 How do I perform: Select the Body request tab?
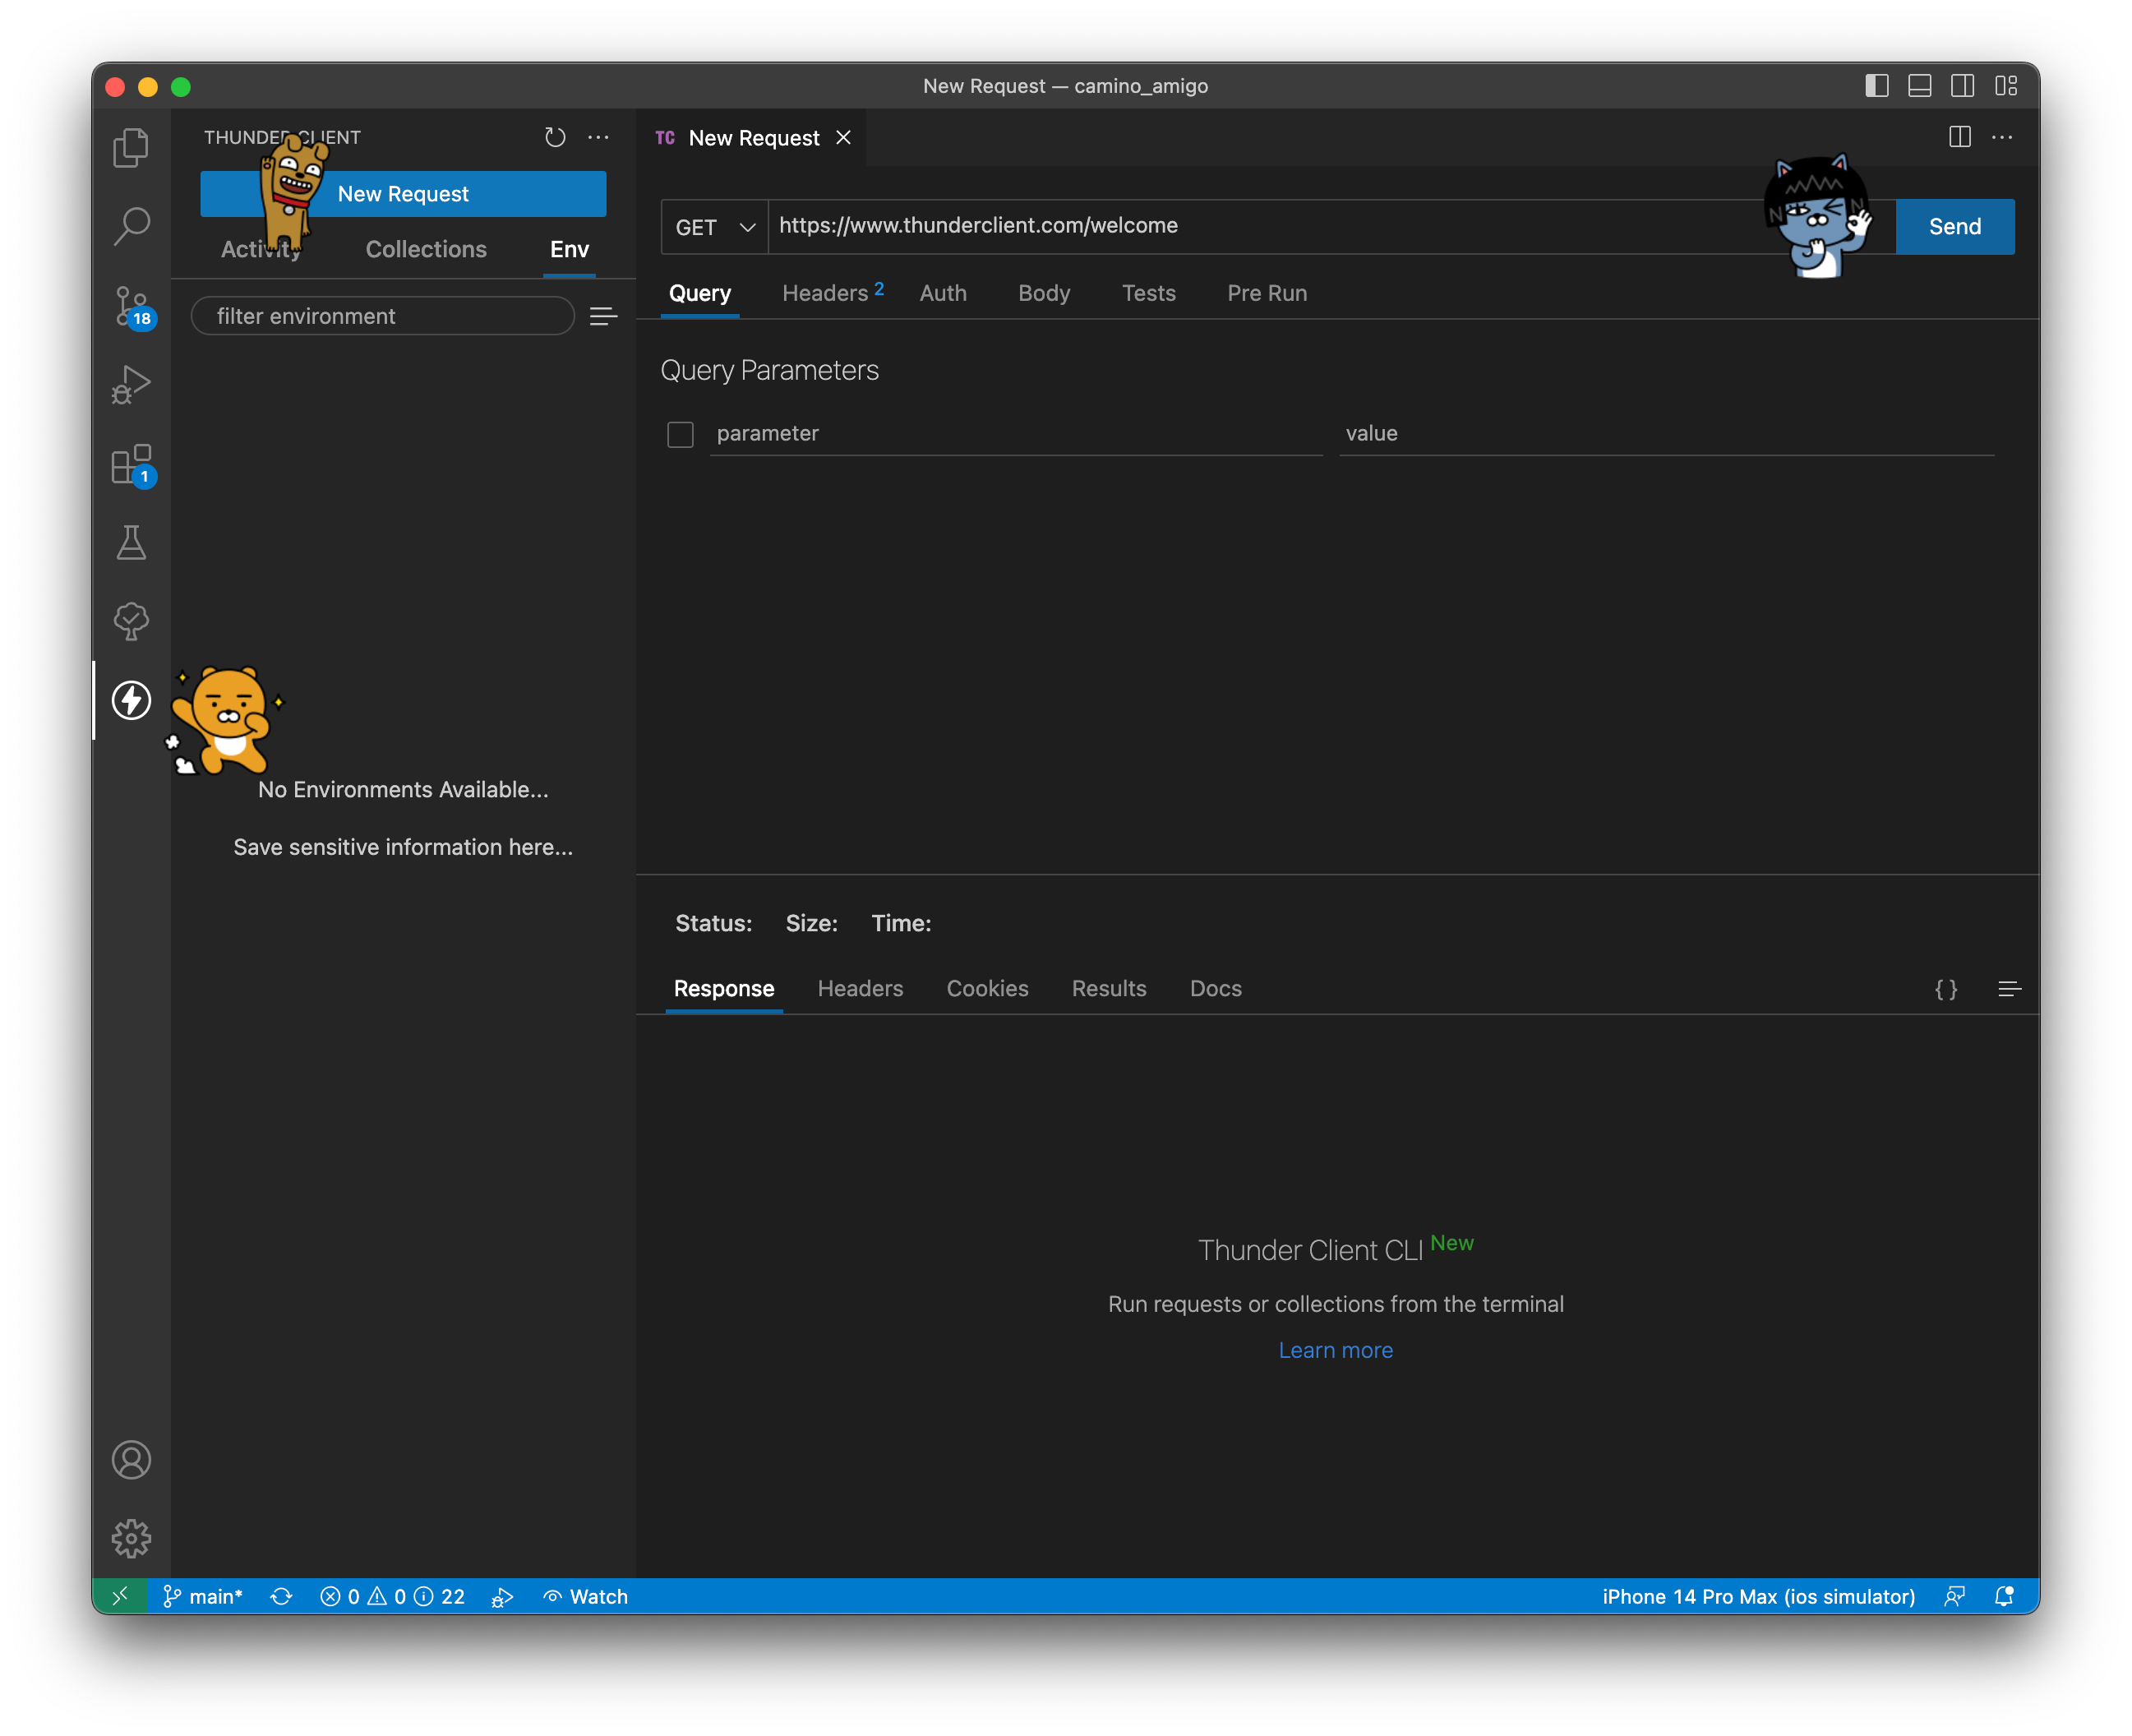[x=1043, y=293]
